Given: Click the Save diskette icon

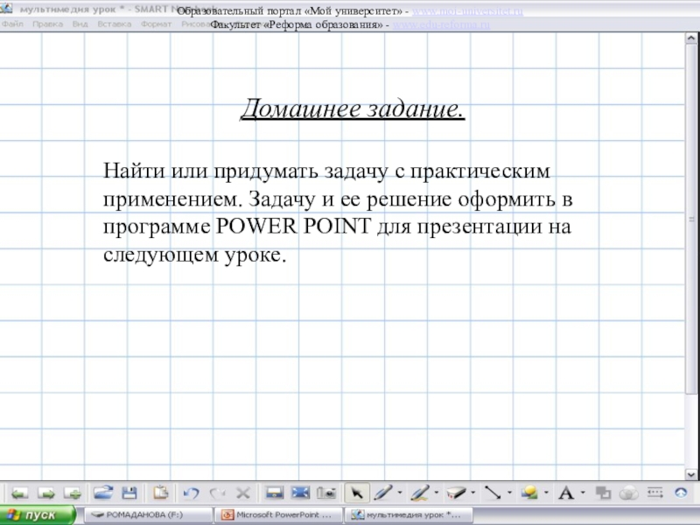Looking at the screenshot, I should [x=129, y=493].
